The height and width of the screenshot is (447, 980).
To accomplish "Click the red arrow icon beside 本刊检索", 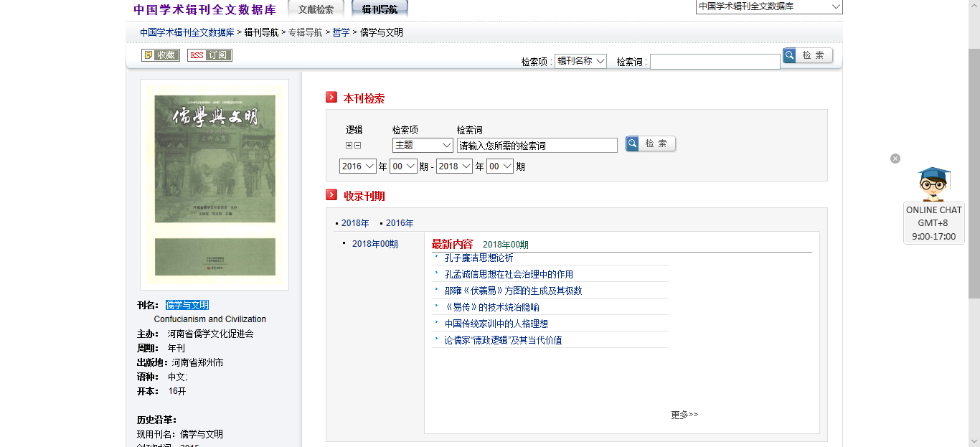I will tap(331, 98).
